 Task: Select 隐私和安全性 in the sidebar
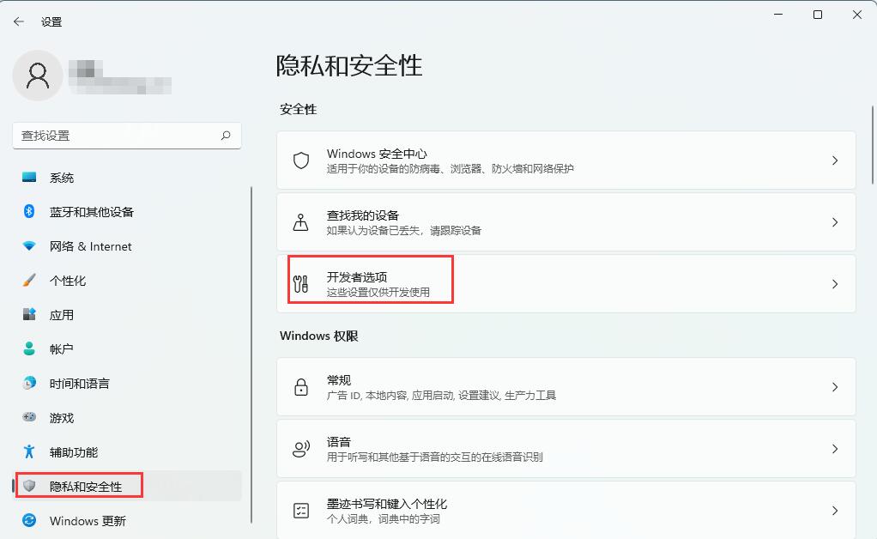point(127,486)
